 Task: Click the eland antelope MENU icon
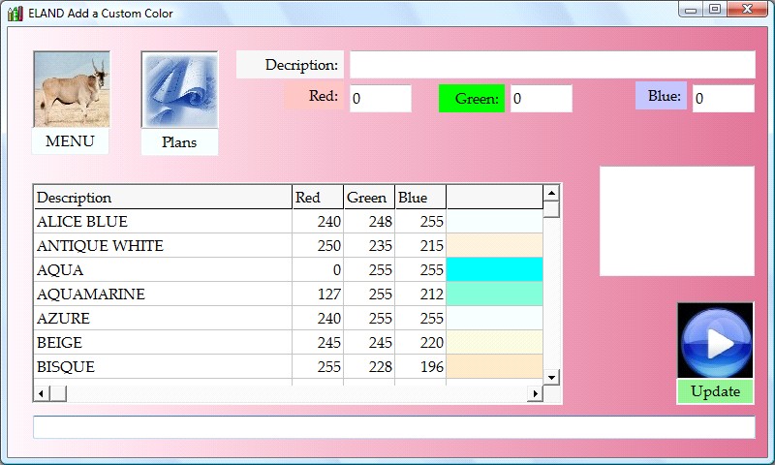point(71,89)
